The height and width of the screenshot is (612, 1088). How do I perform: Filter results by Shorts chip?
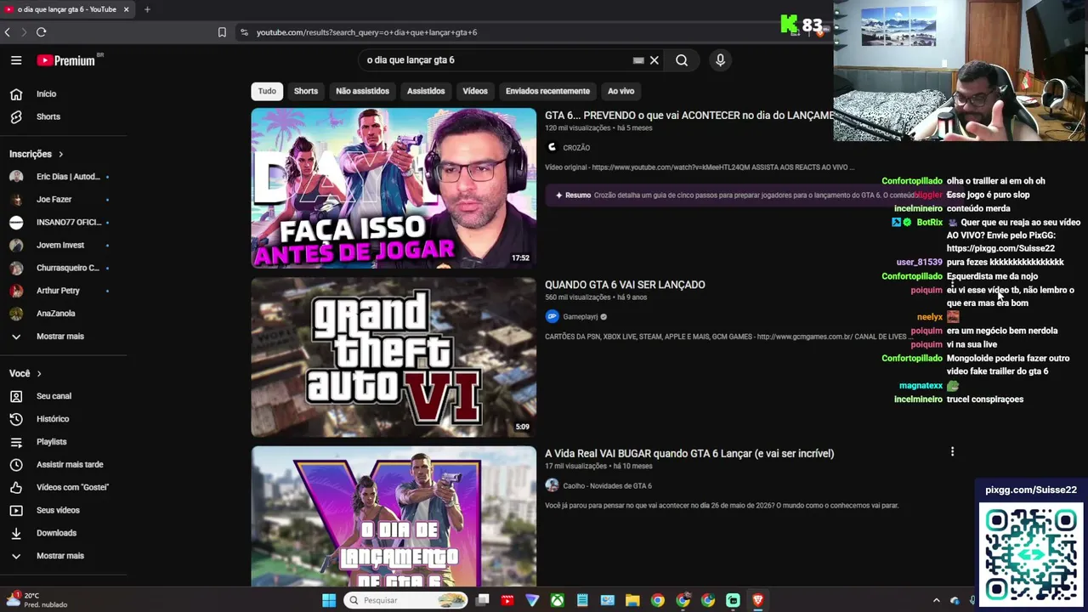306,91
